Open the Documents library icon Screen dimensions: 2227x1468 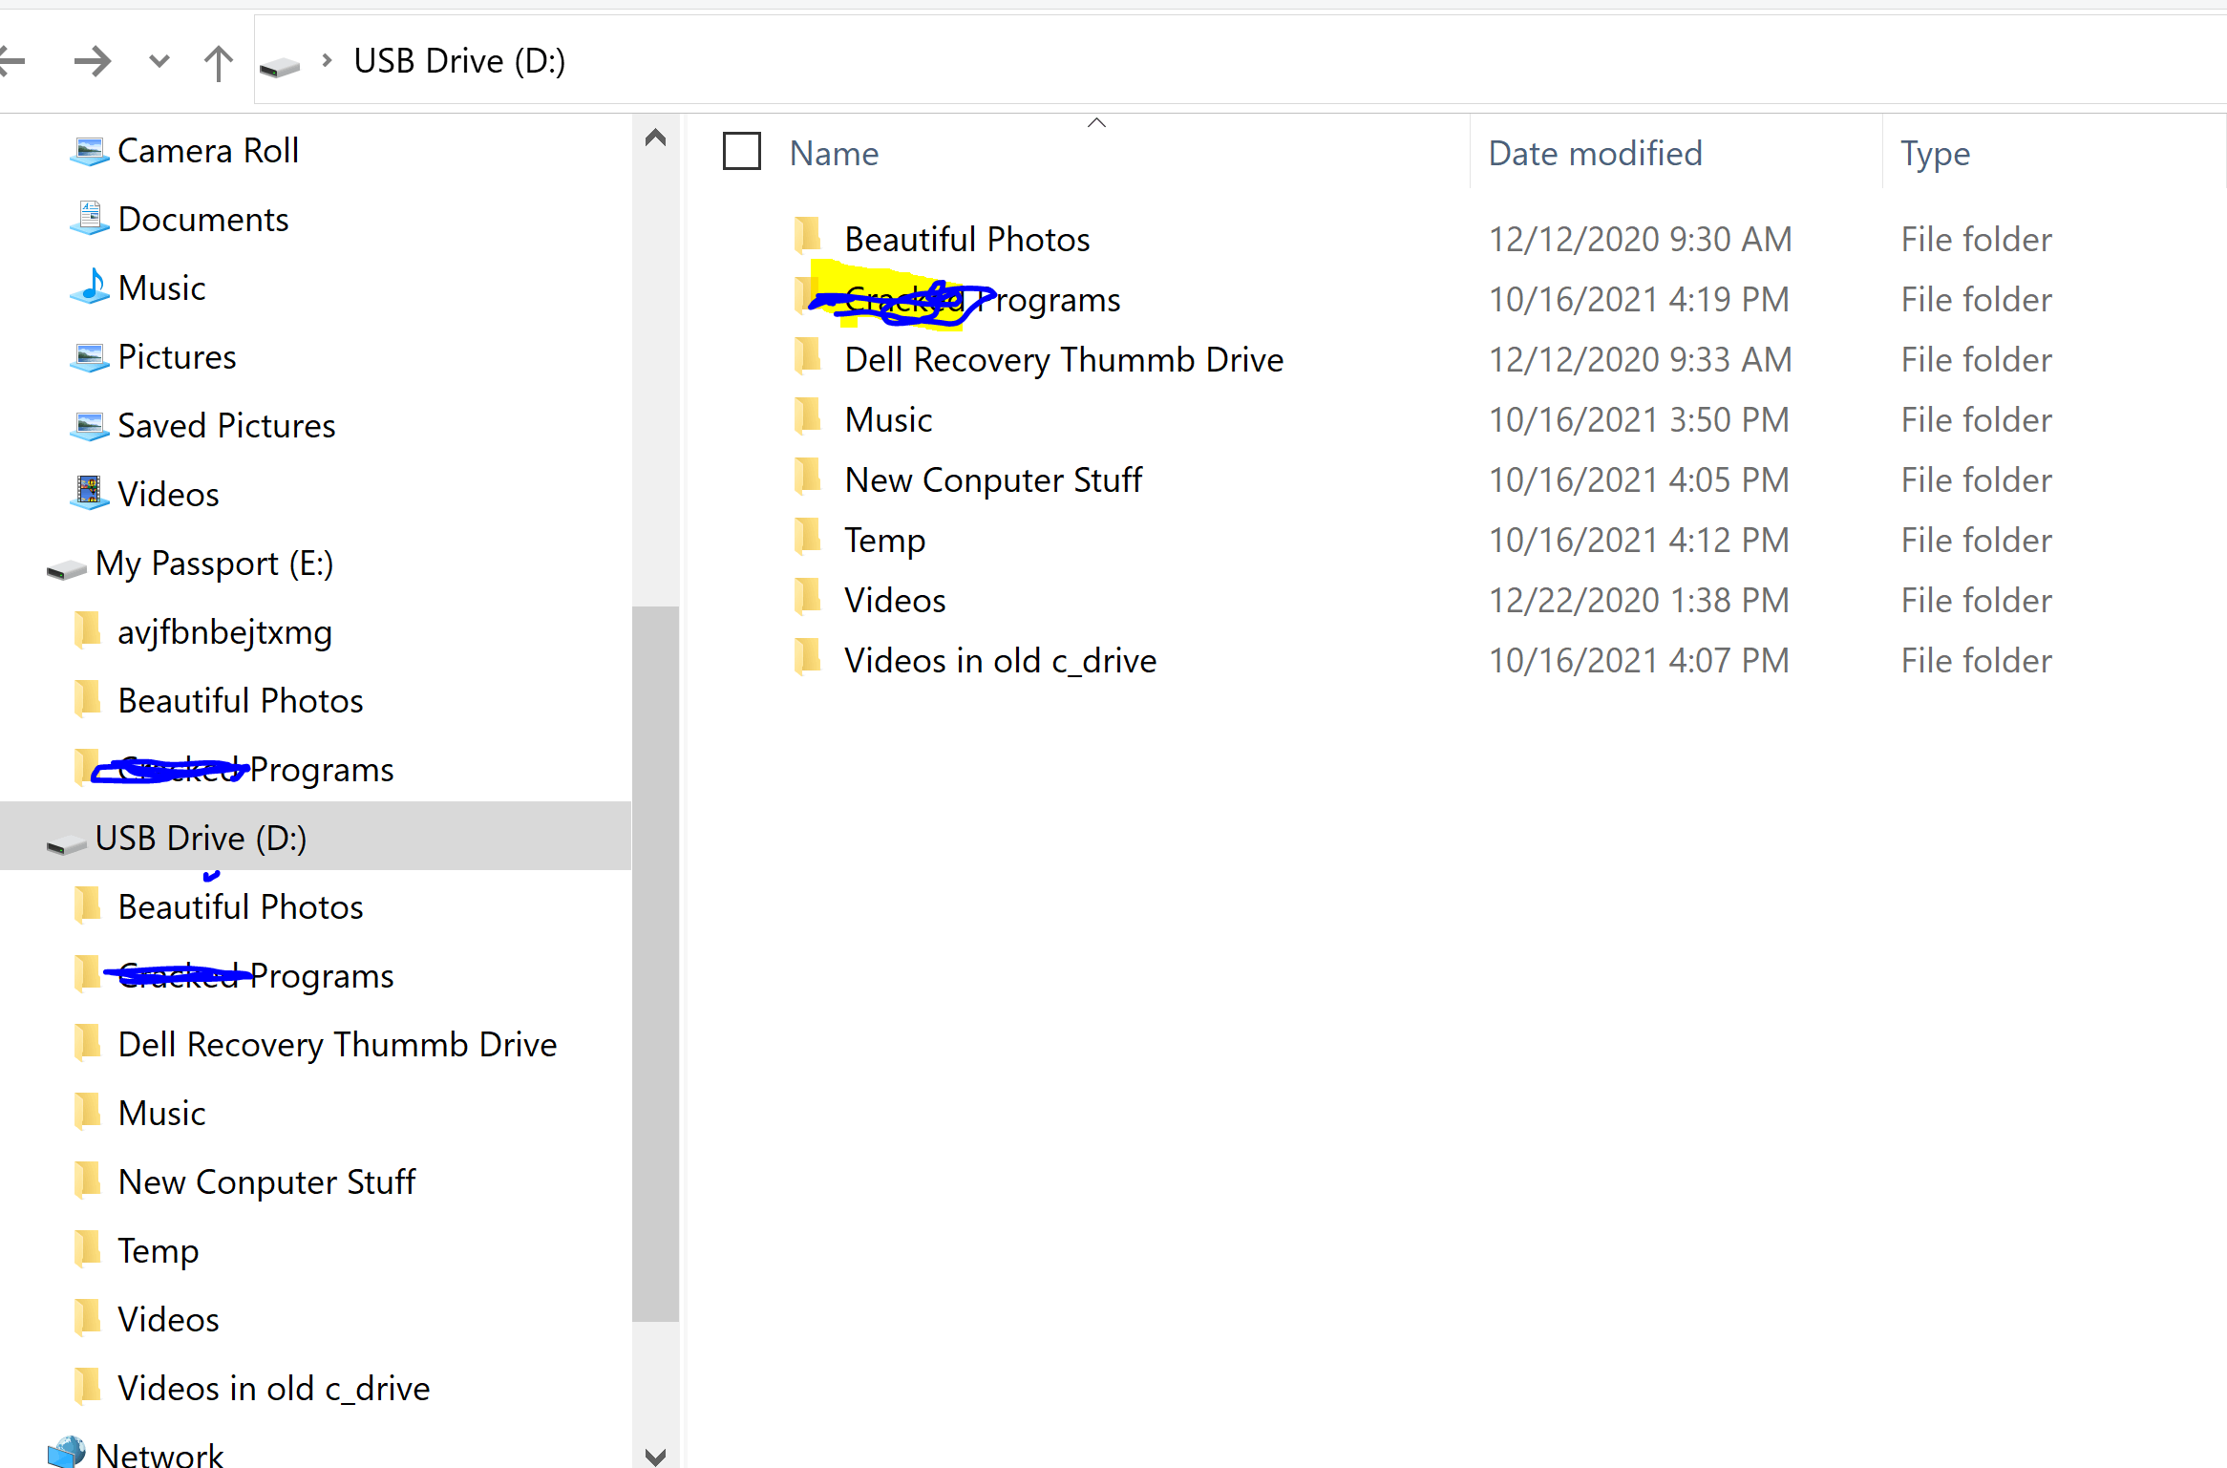[x=90, y=219]
